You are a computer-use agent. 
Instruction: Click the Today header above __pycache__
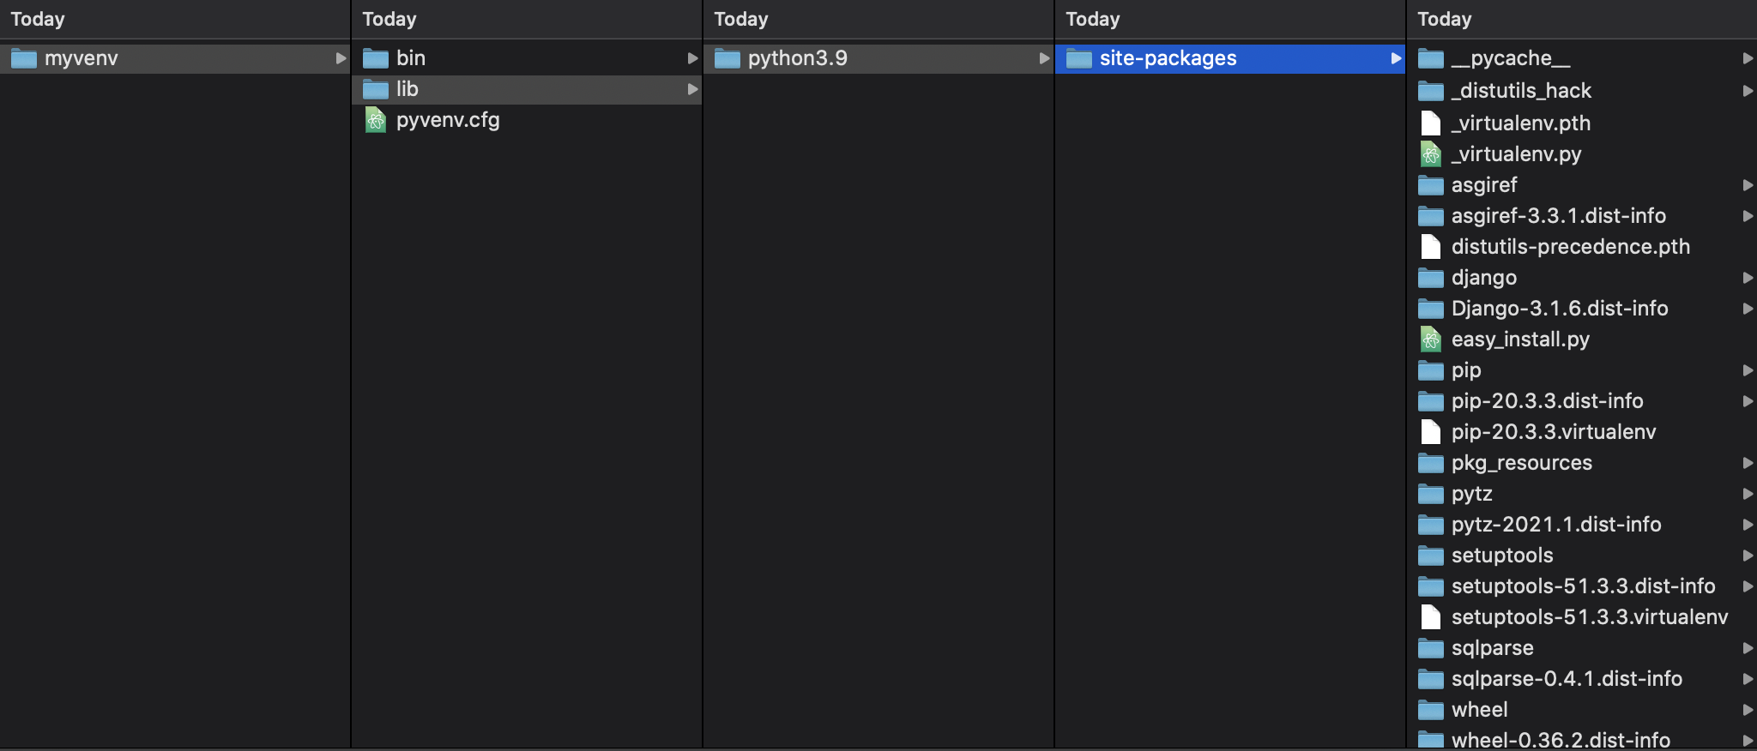tap(1445, 19)
